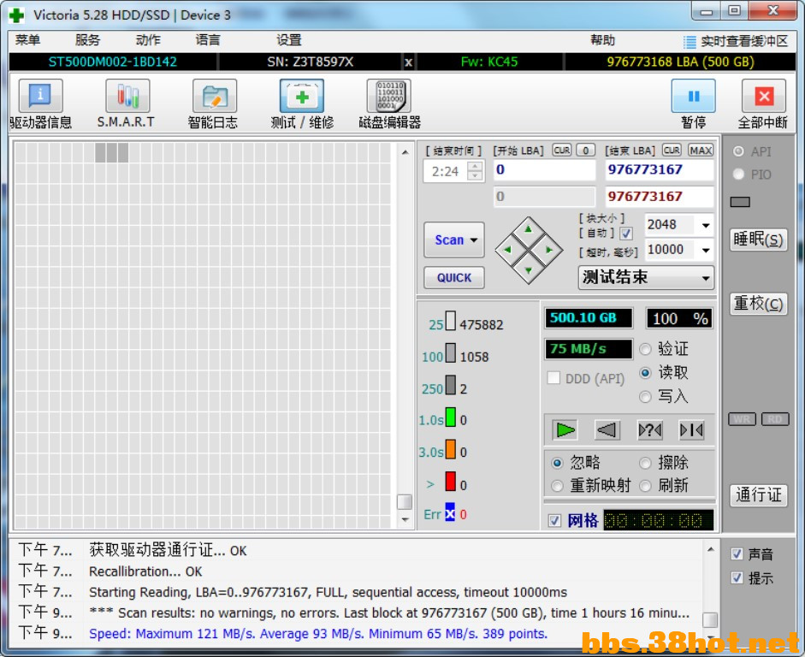Viewport: 805px width, 657px height.
Task: Click the RD indicator button
Action: click(x=775, y=419)
